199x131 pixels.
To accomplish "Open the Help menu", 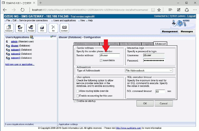I will point(90,20).
